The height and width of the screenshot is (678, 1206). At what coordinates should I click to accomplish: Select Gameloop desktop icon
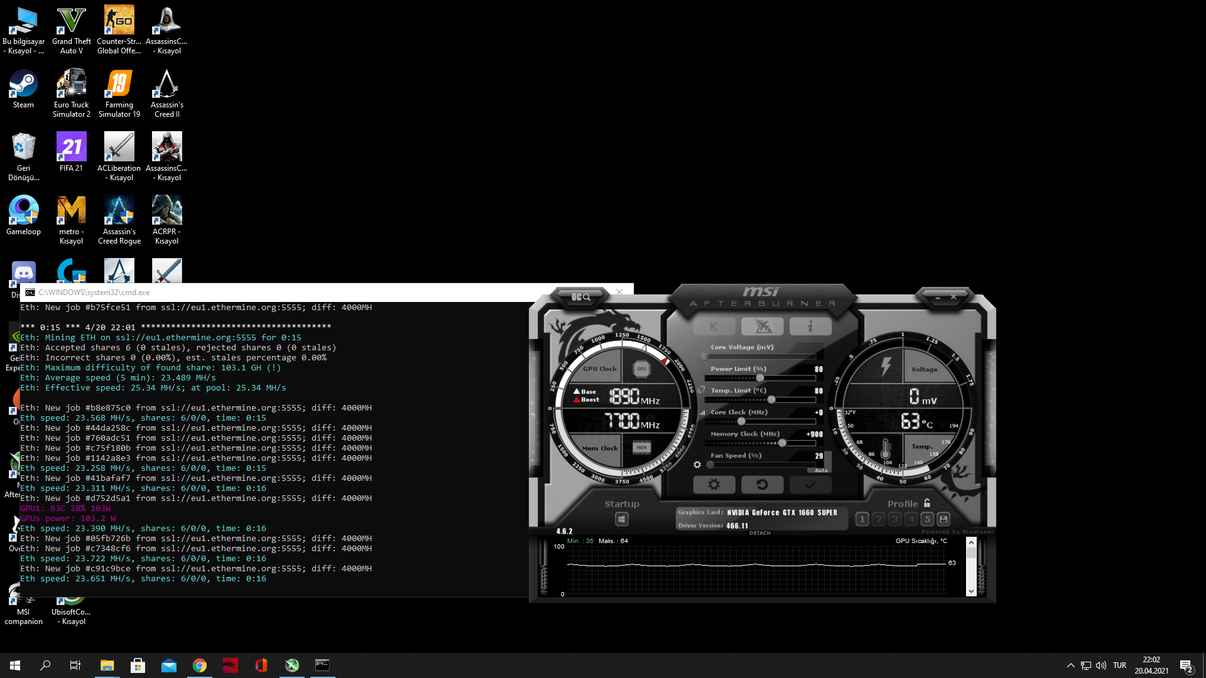(x=23, y=215)
